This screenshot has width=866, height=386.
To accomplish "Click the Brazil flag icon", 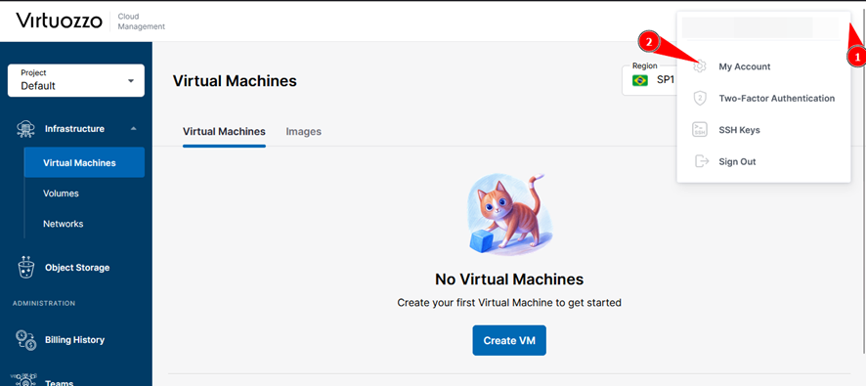I will [640, 80].
